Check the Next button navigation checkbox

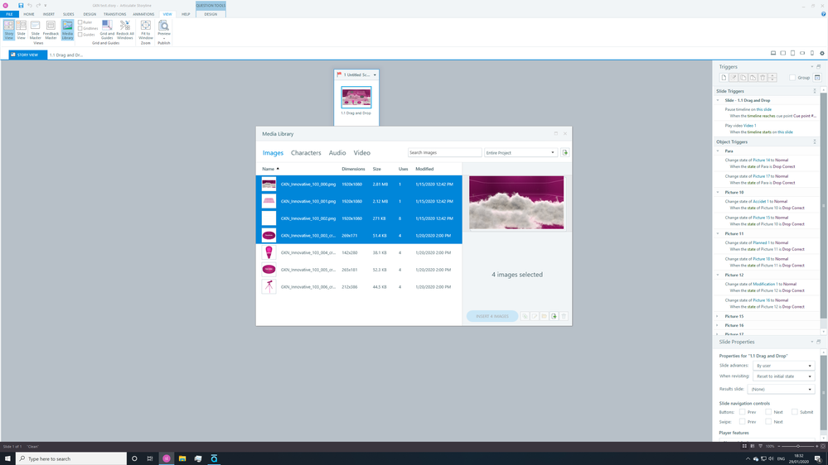tap(768, 412)
